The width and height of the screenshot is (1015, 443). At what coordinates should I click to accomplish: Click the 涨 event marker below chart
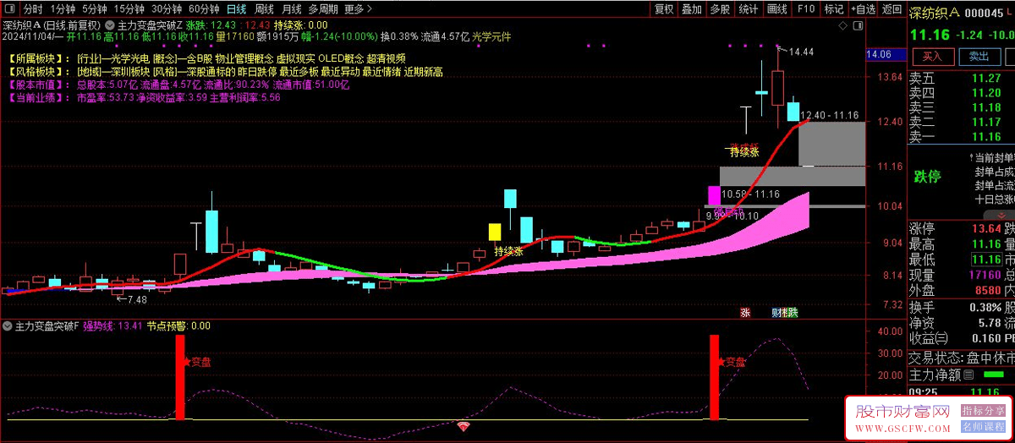(745, 313)
